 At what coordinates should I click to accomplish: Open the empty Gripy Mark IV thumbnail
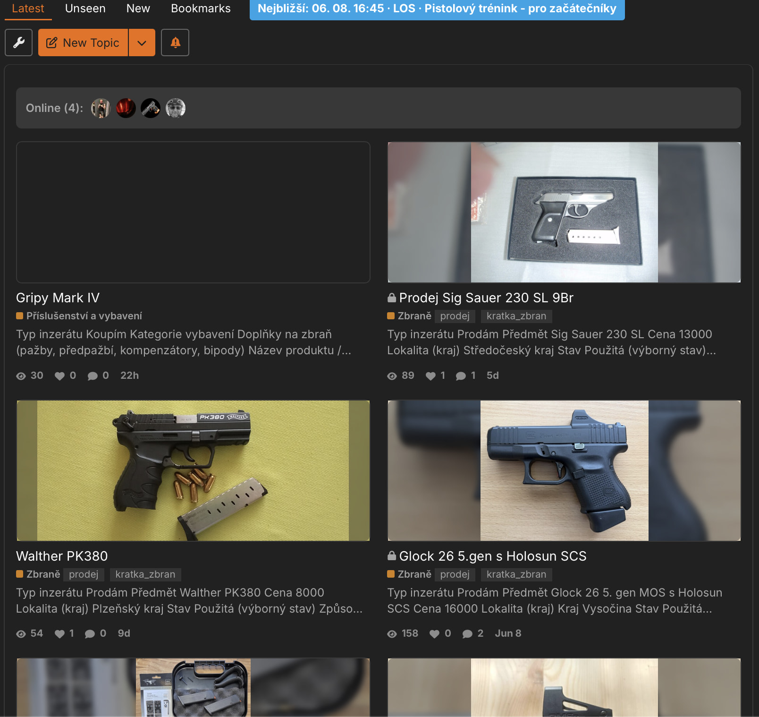click(x=193, y=212)
